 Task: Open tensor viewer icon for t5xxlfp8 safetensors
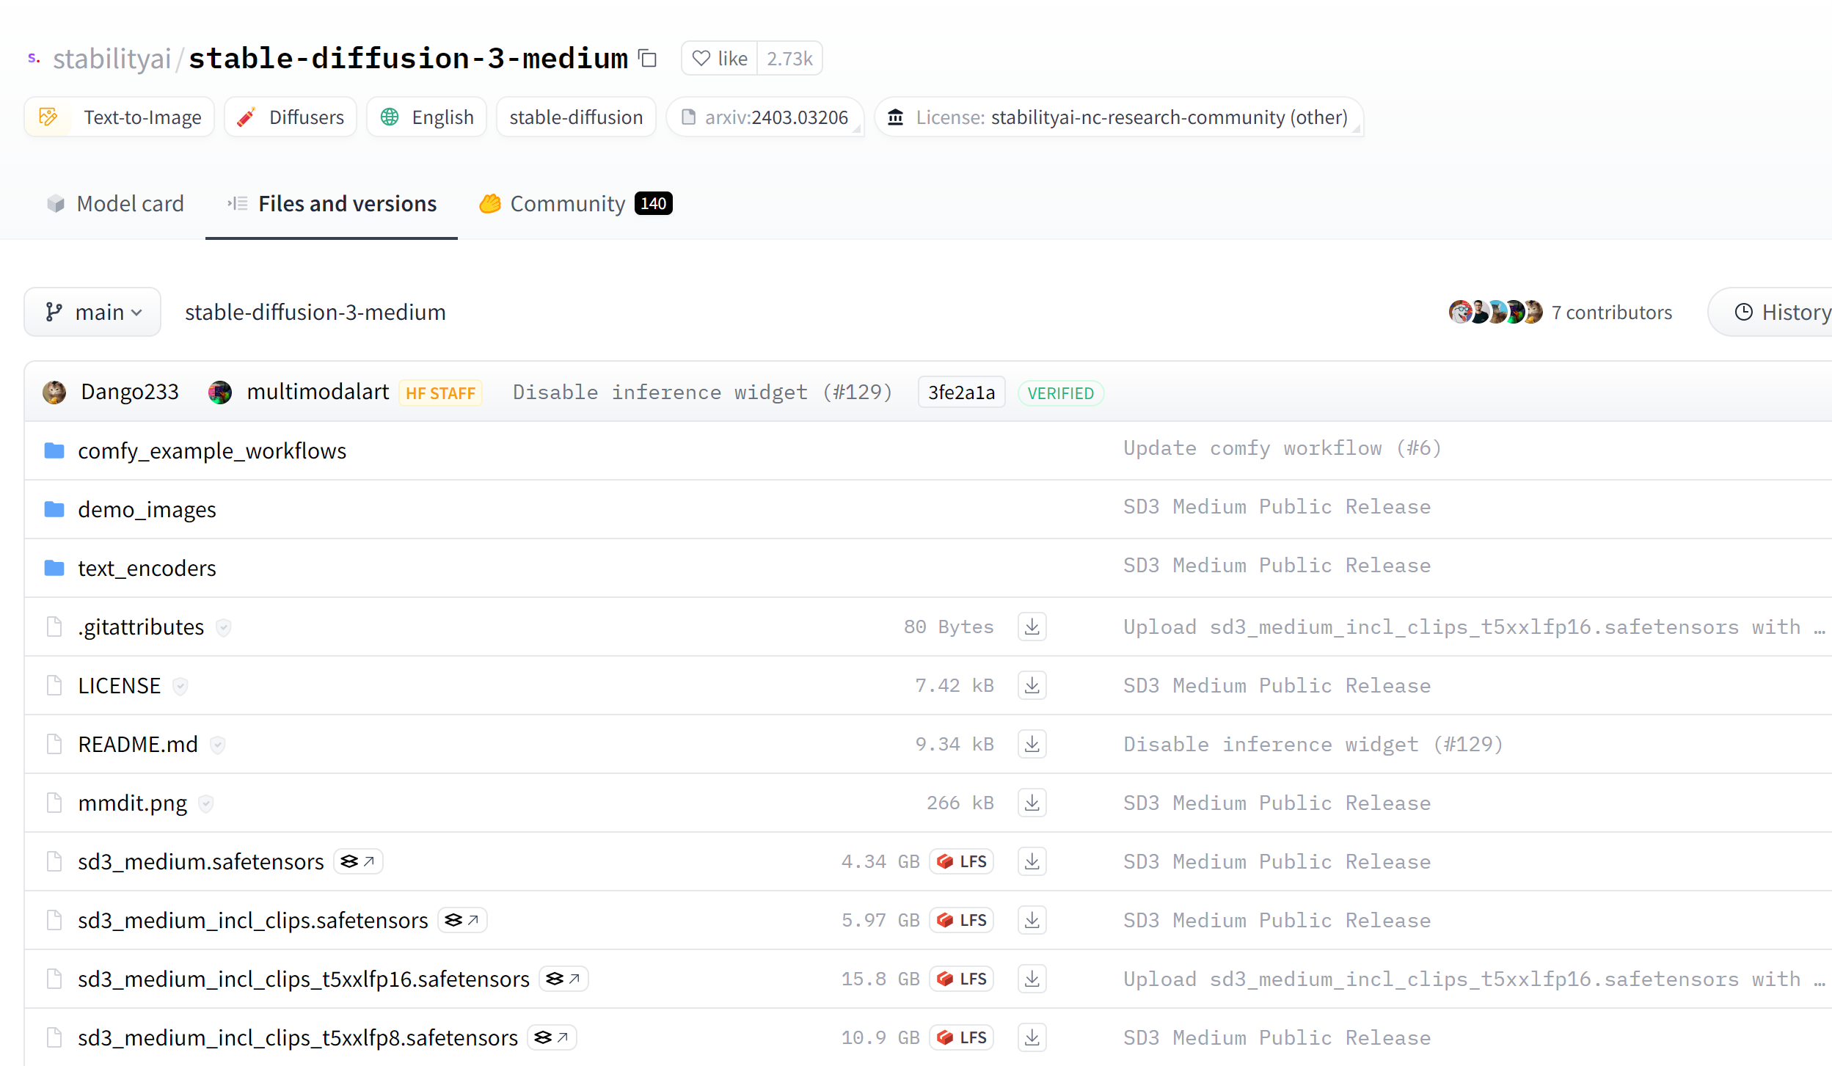click(x=552, y=1037)
